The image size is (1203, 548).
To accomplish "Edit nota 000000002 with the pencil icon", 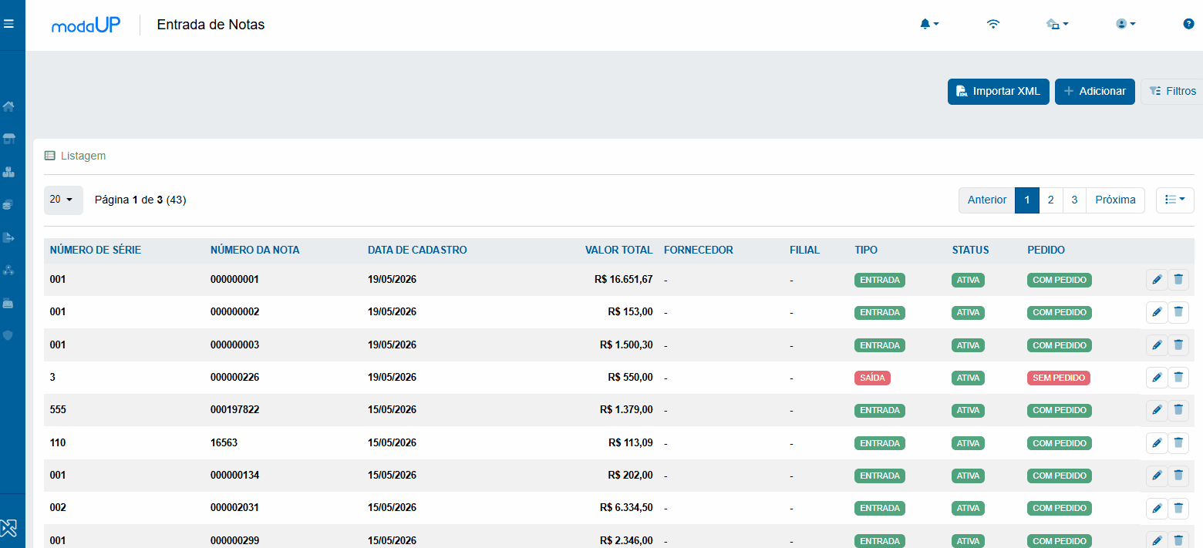I will pyautogui.click(x=1156, y=312).
